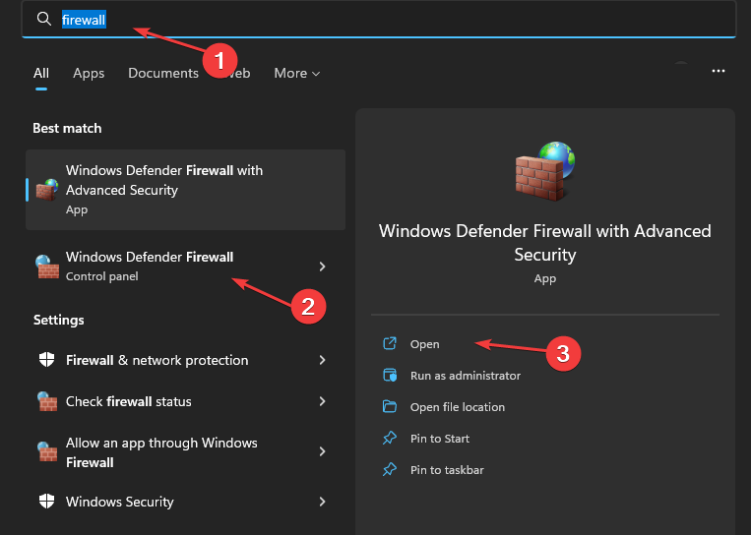Image resolution: width=751 pixels, height=535 pixels.
Task: Click the Open file location folder icon
Action: [x=390, y=407]
